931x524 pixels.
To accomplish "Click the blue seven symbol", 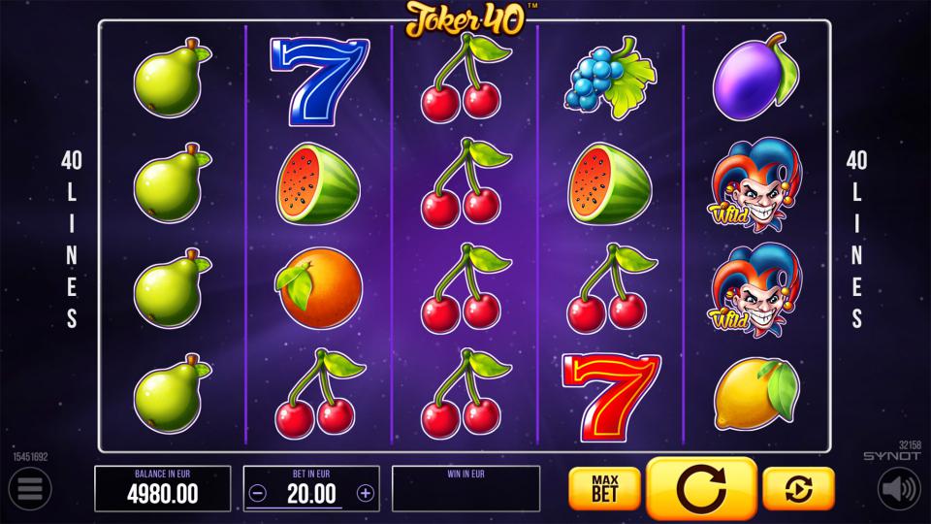I will pos(319,81).
